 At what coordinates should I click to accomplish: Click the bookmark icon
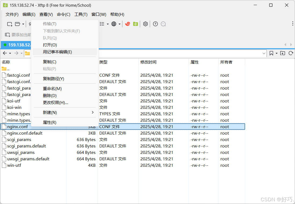pos(271,53)
